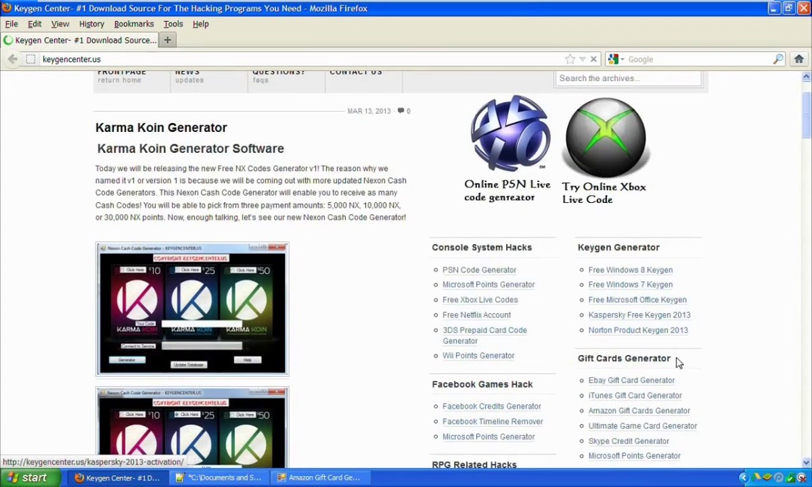Click the Xbox sphere logo image
Image resolution: width=812 pixels, height=487 pixels.
click(x=606, y=138)
